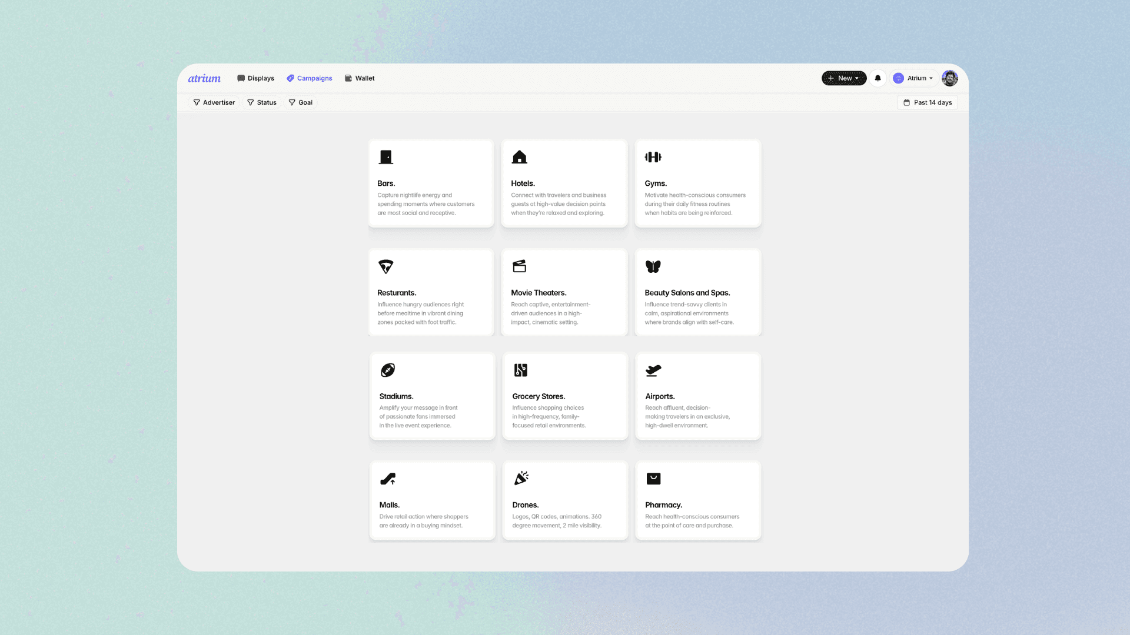Click the notification bell icon
Image resolution: width=1130 pixels, height=635 pixels.
[878, 78]
